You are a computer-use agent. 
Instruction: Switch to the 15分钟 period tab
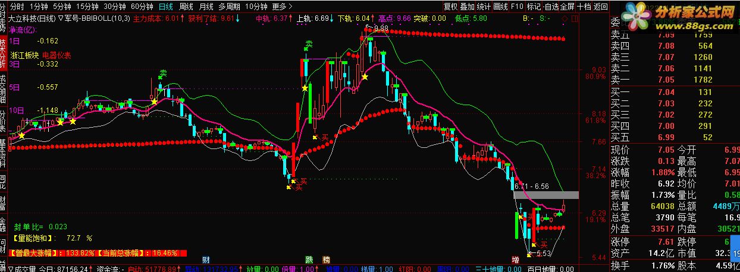click(86, 7)
